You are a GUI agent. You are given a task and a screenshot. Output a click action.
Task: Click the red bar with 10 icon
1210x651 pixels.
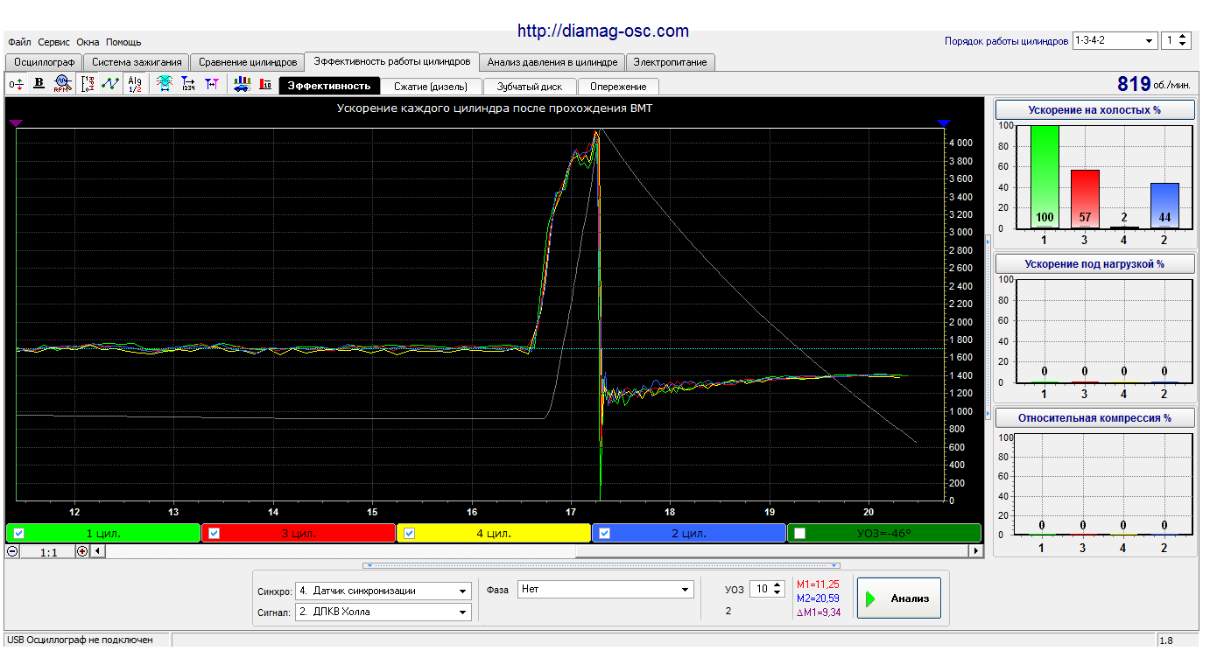265,84
